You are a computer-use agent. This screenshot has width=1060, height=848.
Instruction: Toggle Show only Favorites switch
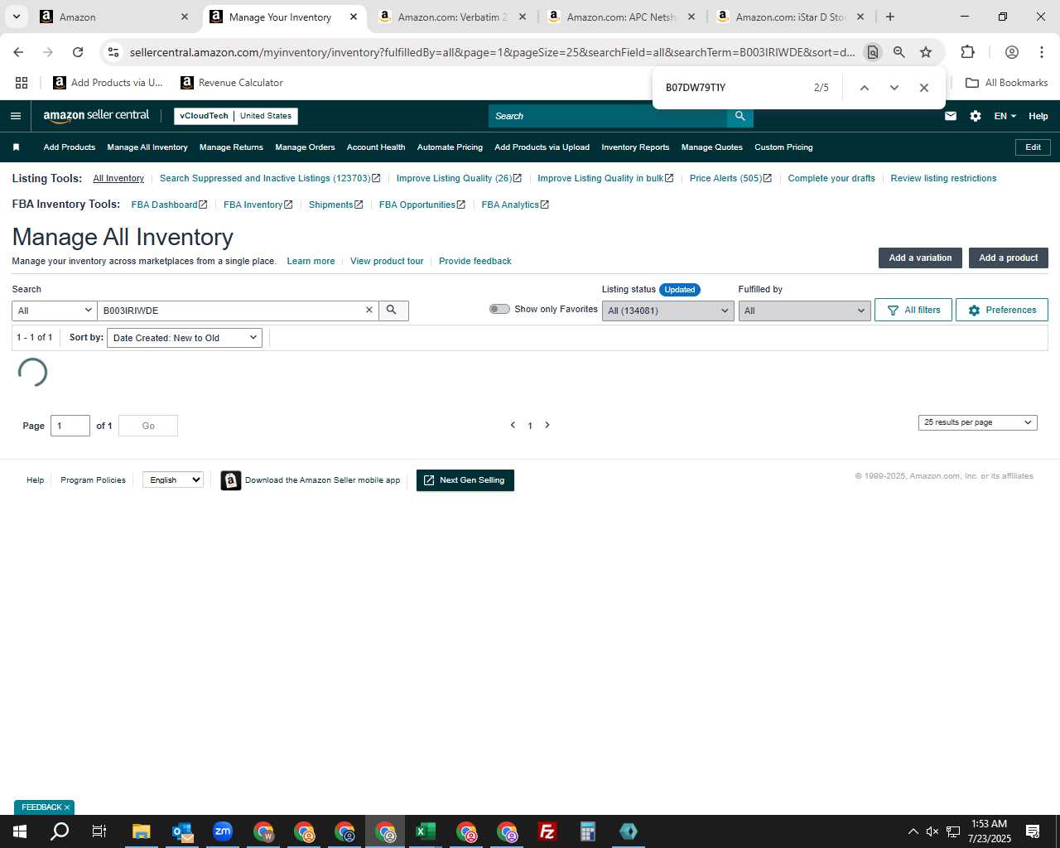pyautogui.click(x=499, y=309)
